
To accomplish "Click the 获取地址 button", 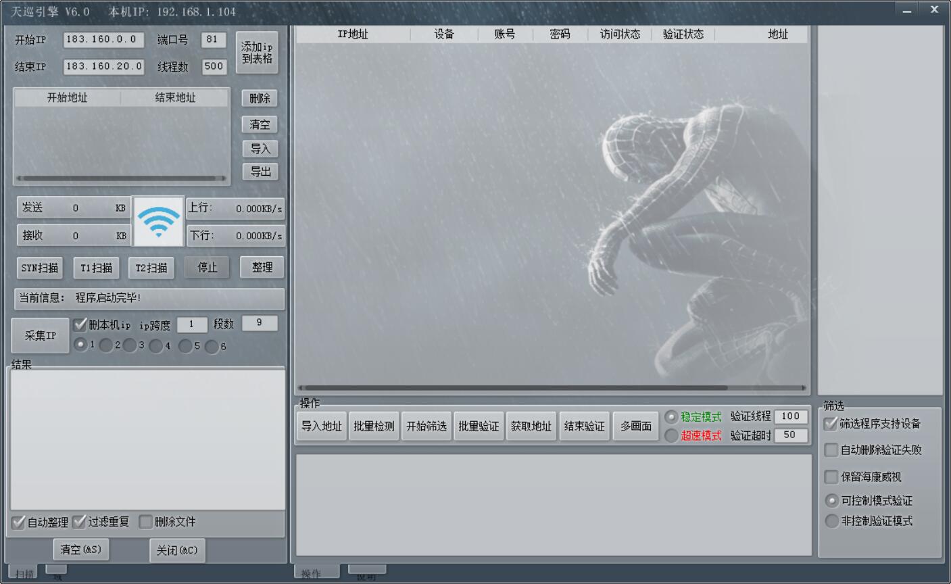I will 531,427.
